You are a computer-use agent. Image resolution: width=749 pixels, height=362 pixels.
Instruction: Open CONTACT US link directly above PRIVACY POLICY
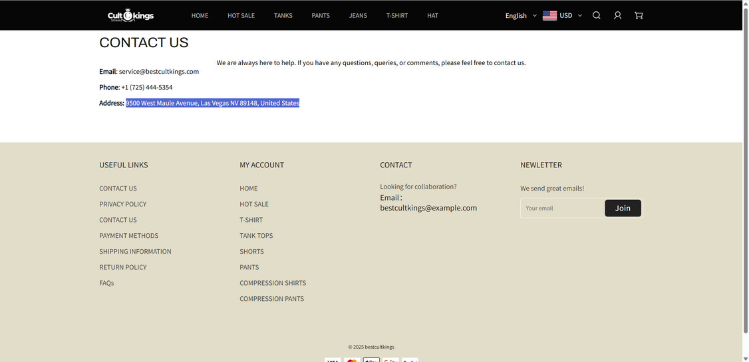point(118,189)
